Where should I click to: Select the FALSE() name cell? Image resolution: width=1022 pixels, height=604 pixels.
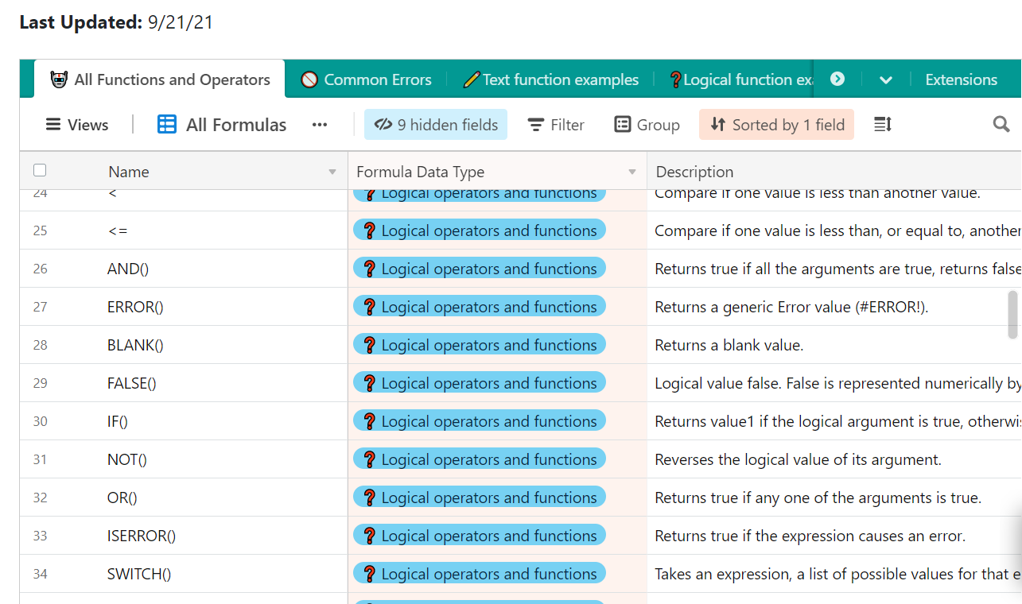point(223,383)
